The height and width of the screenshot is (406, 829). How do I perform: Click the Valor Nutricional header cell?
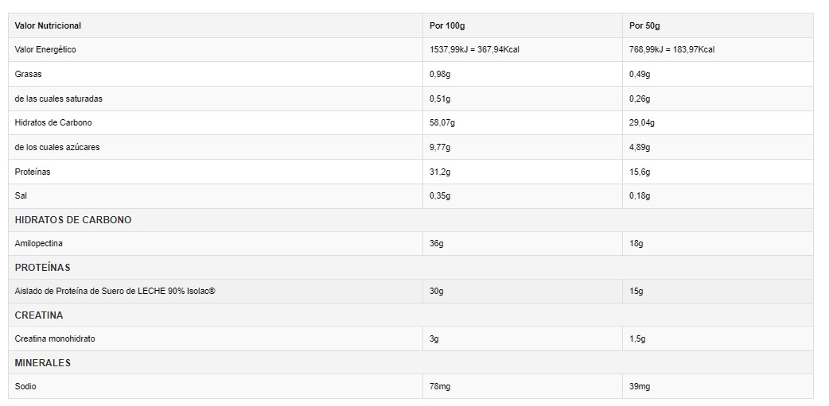tap(48, 25)
